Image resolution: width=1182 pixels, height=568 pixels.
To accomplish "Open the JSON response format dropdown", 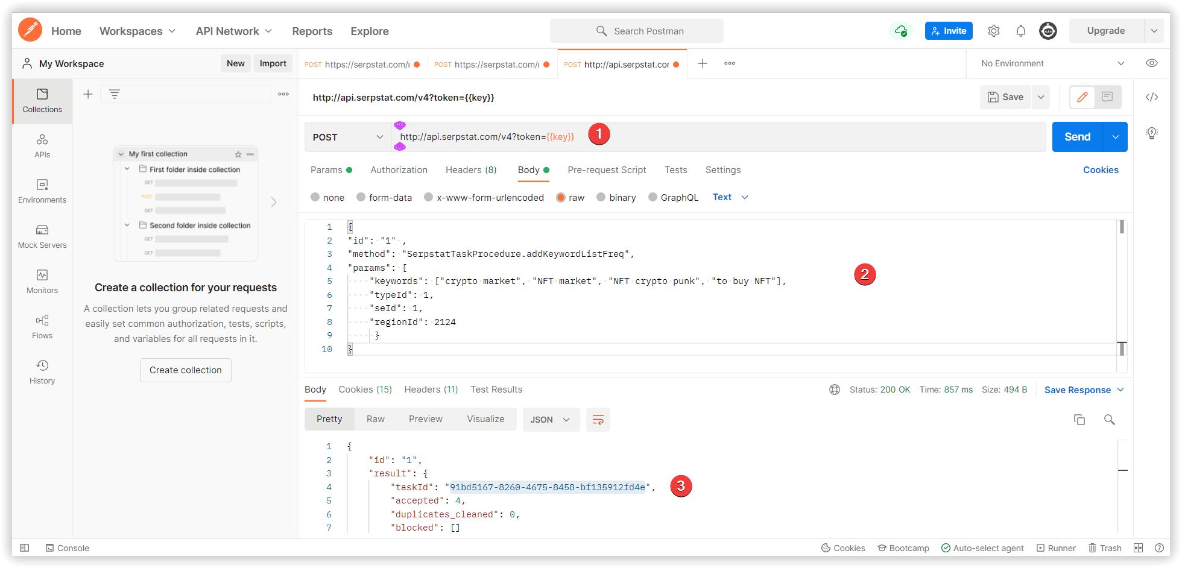I will click(551, 420).
